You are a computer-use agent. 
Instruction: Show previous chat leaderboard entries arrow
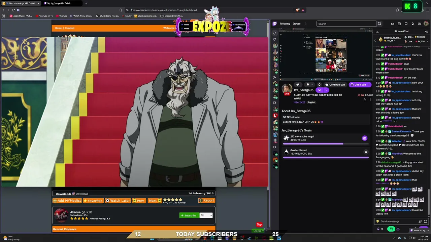point(375,40)
